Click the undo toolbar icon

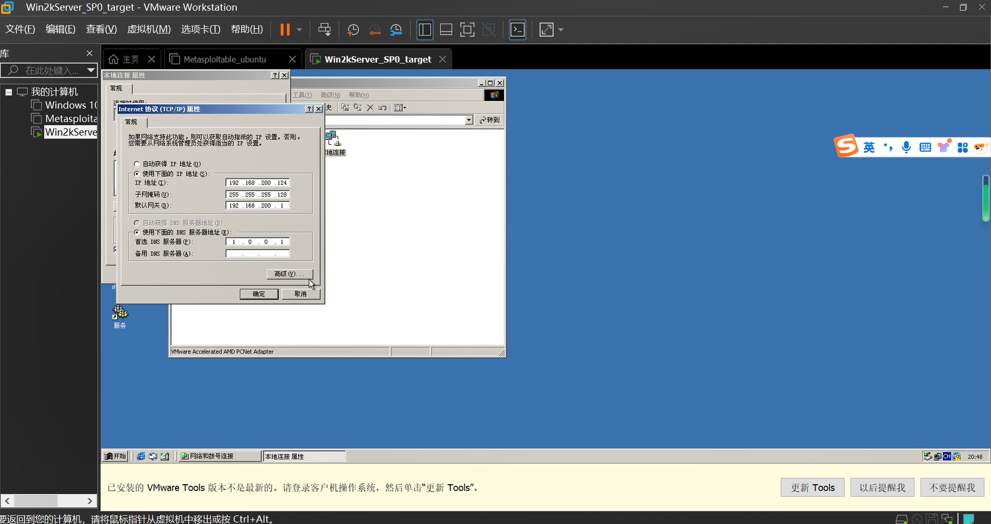[383, 108]
